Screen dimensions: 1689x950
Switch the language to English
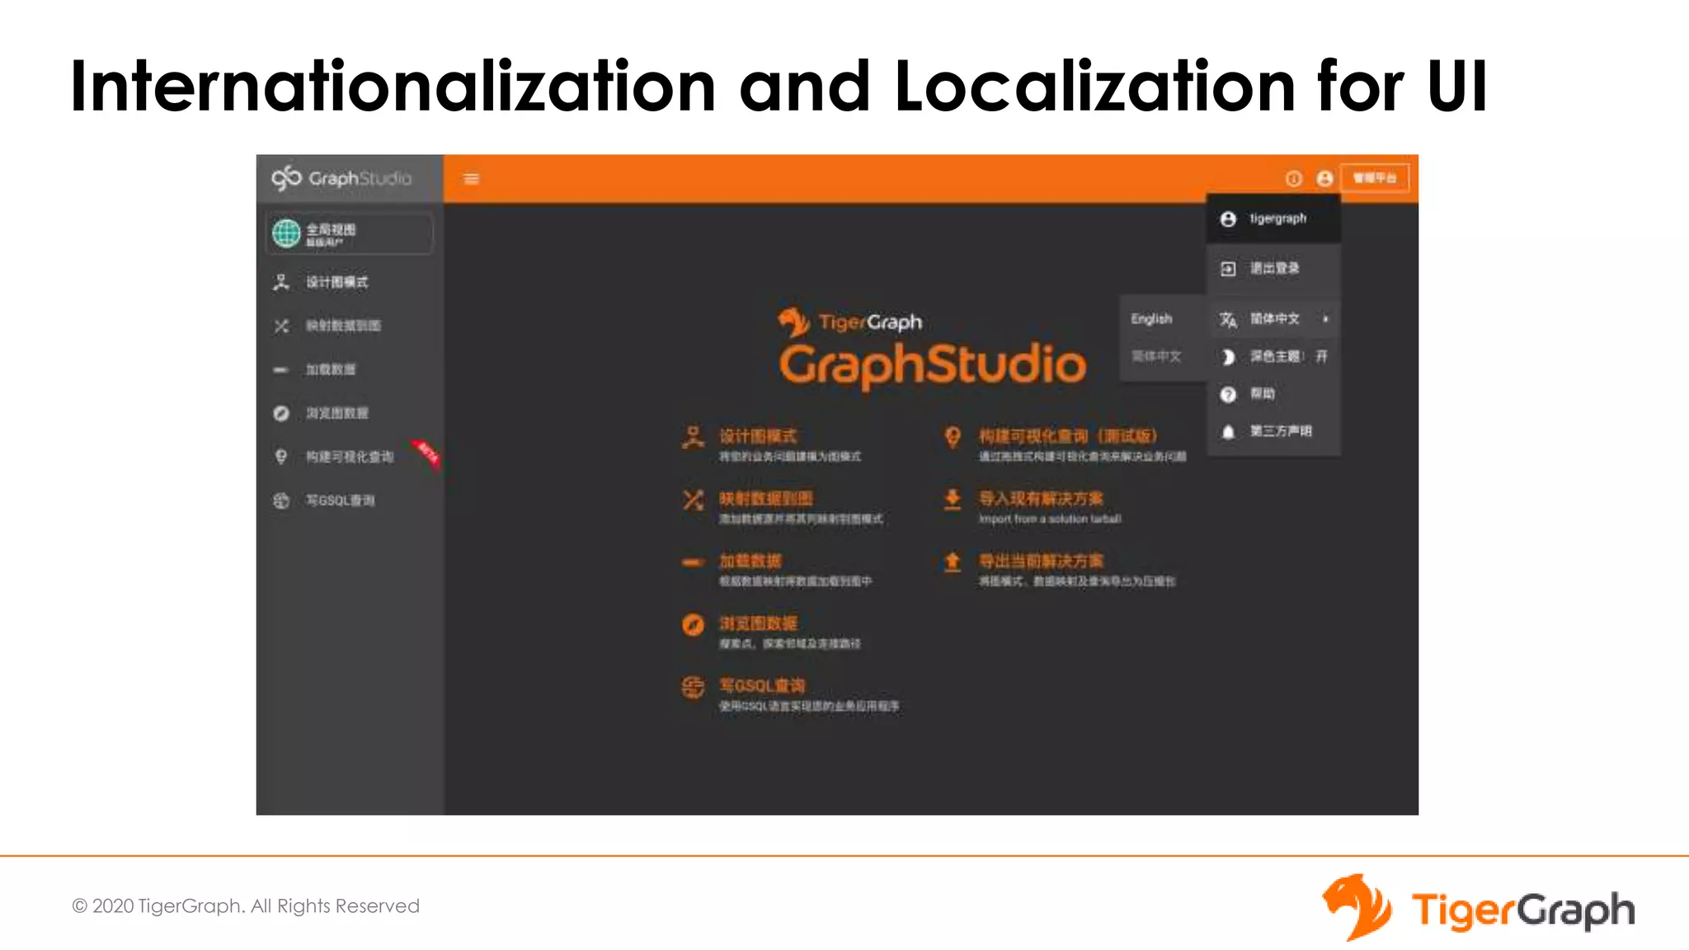coord(1162,318)
